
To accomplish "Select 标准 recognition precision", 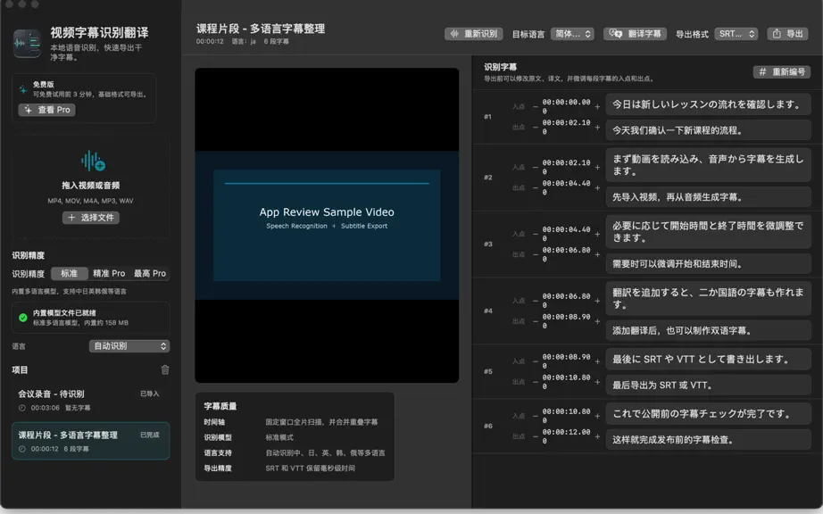I will [x=69, y=273].
